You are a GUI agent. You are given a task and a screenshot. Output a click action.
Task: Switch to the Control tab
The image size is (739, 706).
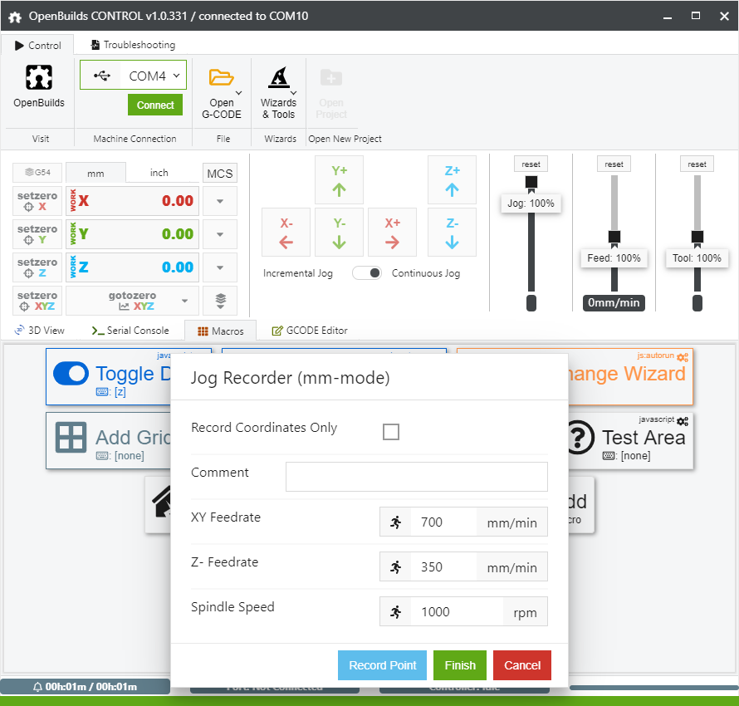click(x=37, y=45)
